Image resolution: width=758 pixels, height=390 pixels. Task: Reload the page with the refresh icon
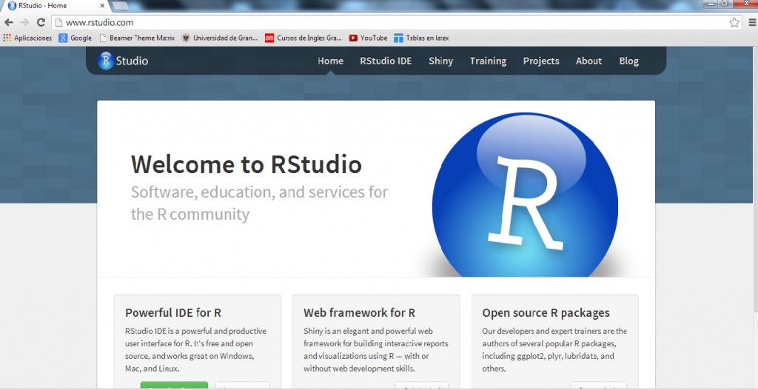pos(41,22)
